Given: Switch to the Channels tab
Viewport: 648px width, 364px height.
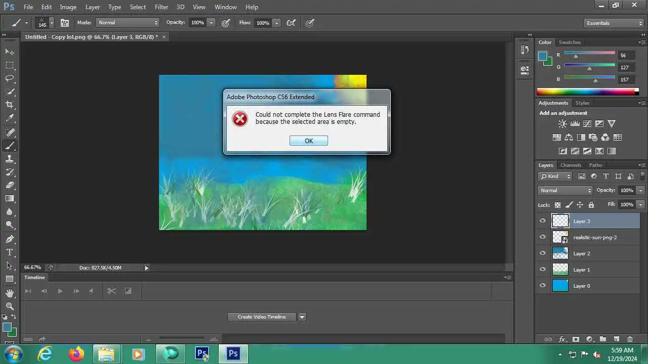Looking at the screenshot, I should (x=571, y=165).
